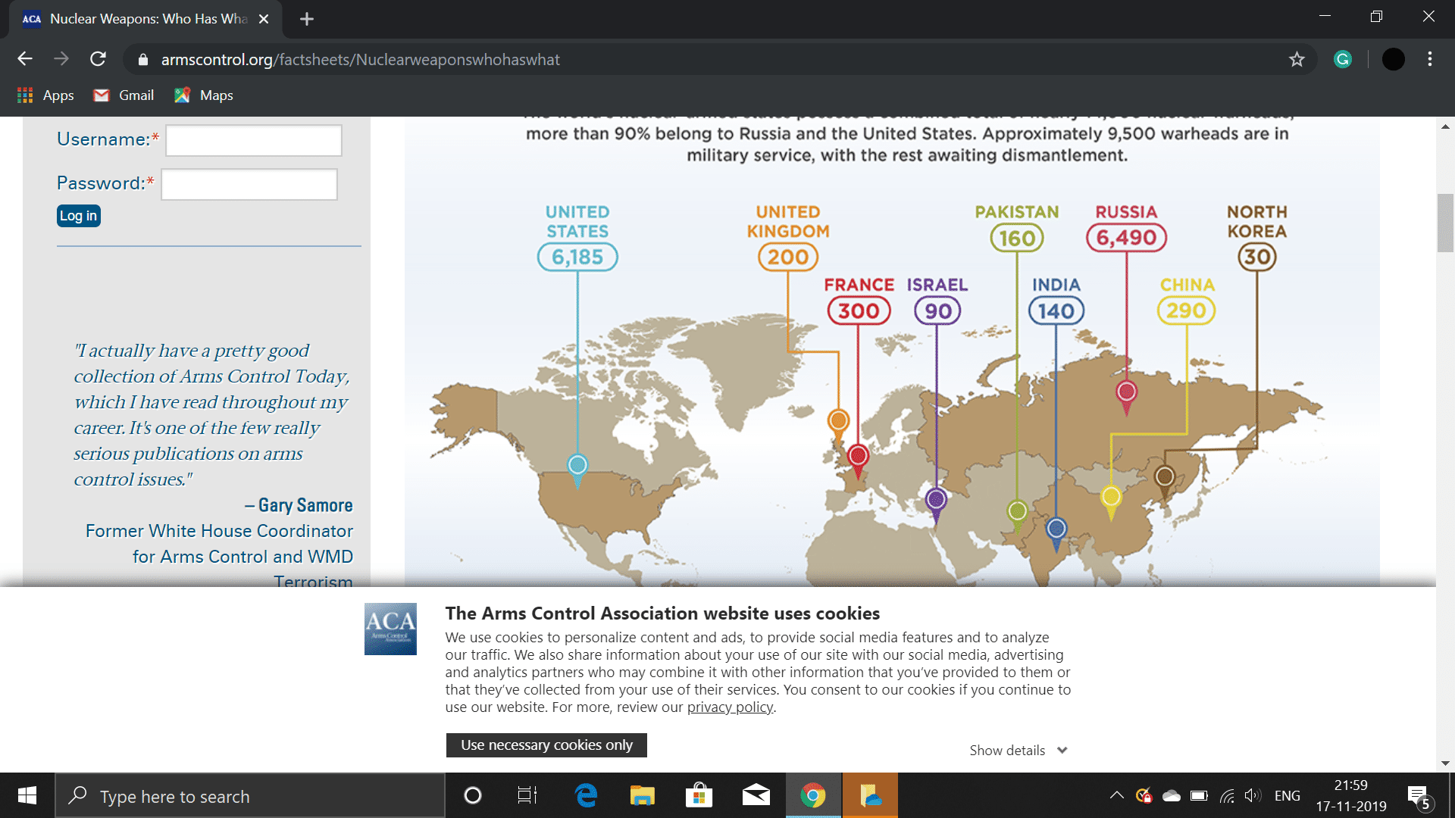Accept necessary cookies only

[x=546, y=745]
